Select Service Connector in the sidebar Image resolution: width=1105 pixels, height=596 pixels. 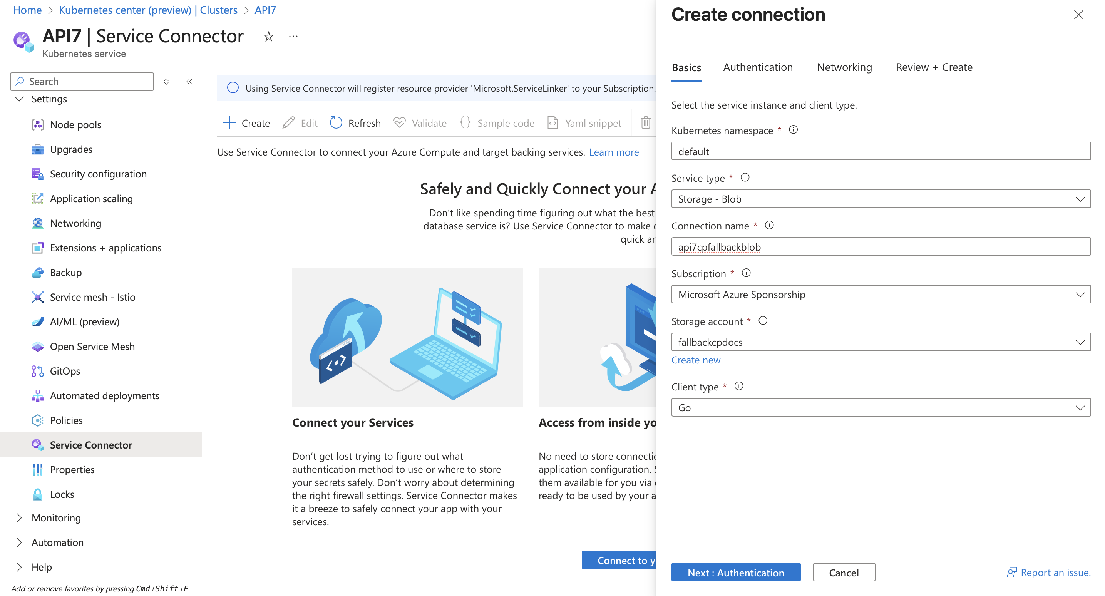91,445
